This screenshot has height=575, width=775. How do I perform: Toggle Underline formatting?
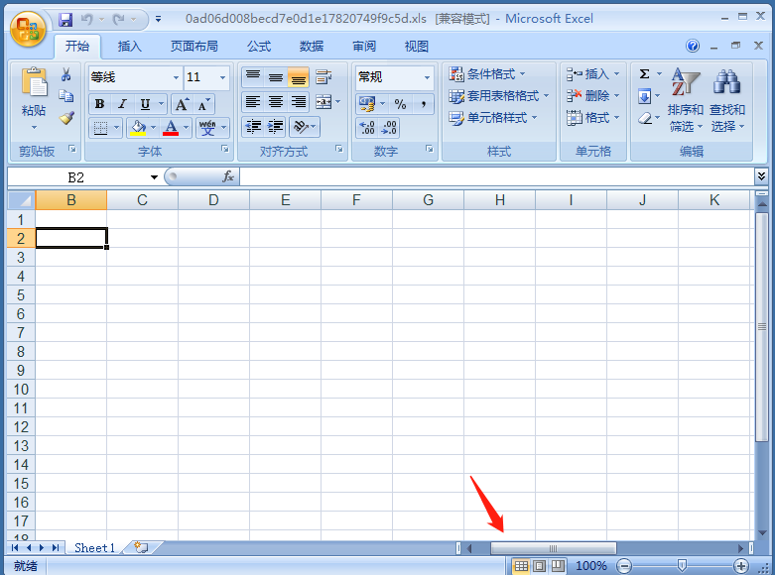coord(145,104)
